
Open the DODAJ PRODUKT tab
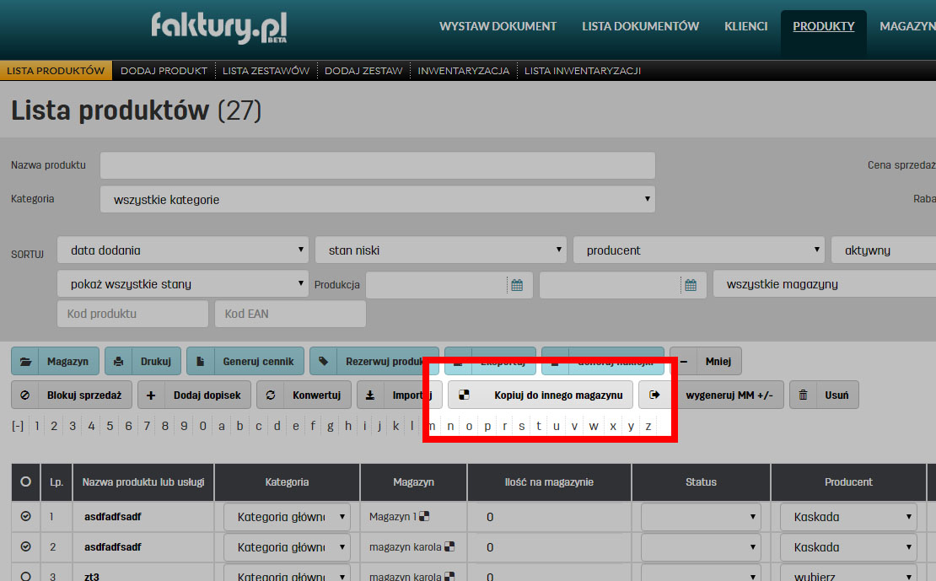pyautogui.click(x=164, y=71)
